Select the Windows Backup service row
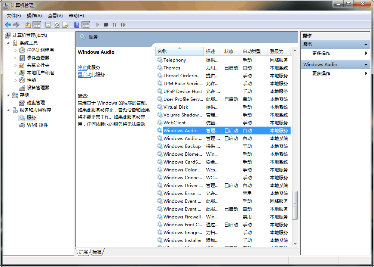 (x=223, y=146)
